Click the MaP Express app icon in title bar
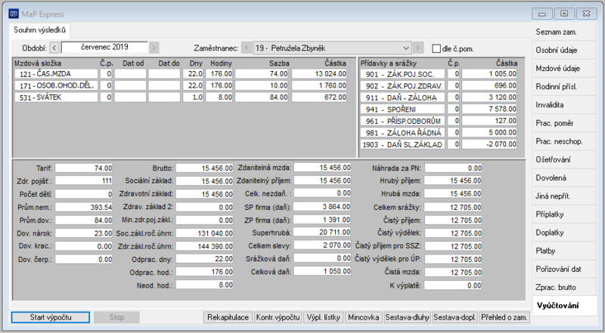The width and height of the screenshot is (605, 333). pos(14,14)
